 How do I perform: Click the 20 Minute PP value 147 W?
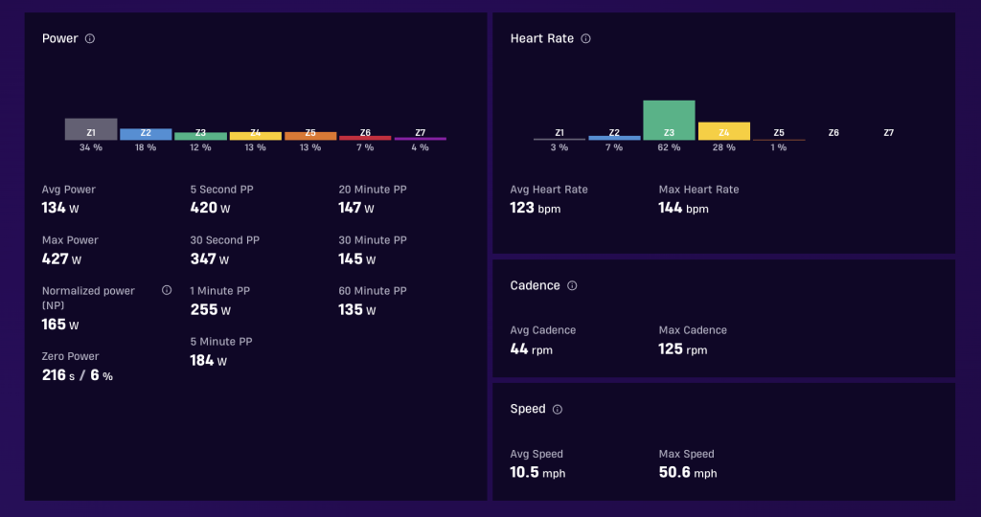point(356,208)
